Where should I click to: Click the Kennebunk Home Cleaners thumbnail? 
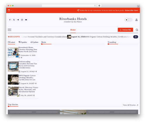tap(13, 53)
